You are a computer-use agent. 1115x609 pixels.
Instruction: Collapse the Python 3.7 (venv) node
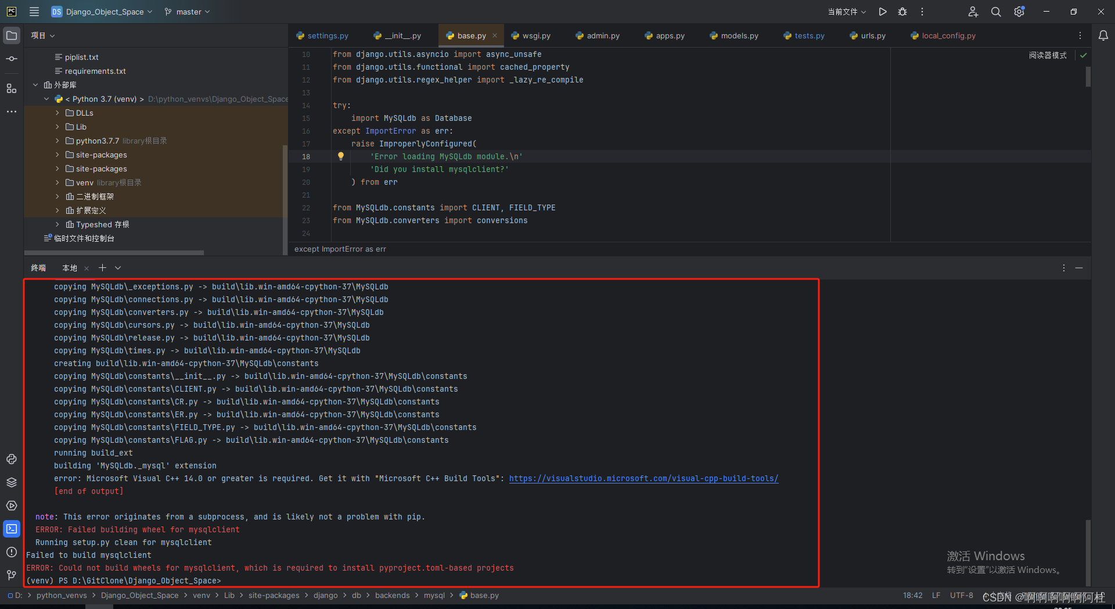point(46,99)
